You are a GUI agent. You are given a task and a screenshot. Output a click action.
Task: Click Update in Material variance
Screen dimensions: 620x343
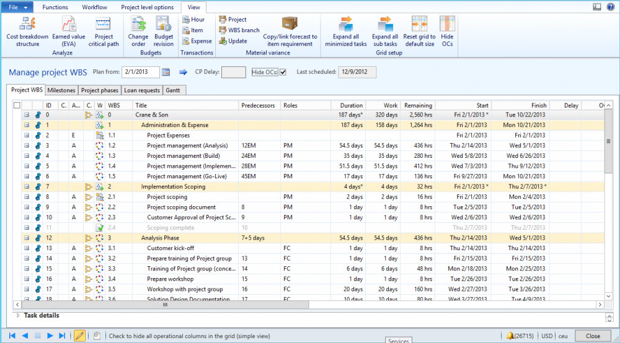click(x=233, y=41)
